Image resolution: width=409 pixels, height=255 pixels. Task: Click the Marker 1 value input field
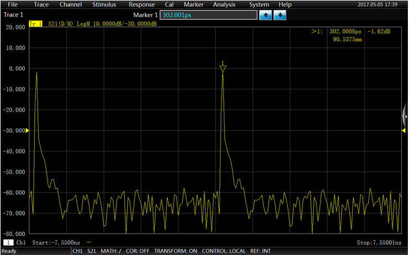click(x=208, y=15)
